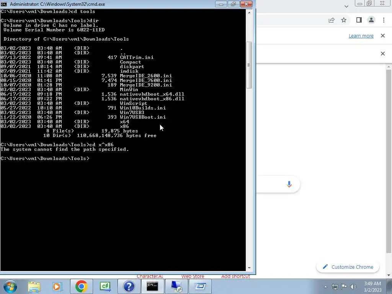Click Win7USBBoot.ini file name
The image size is (392, 294).
pos(143,117)
